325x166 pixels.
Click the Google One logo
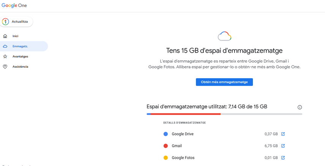tap(14, 6)
